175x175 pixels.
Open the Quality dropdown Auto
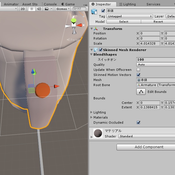(156, 65)
